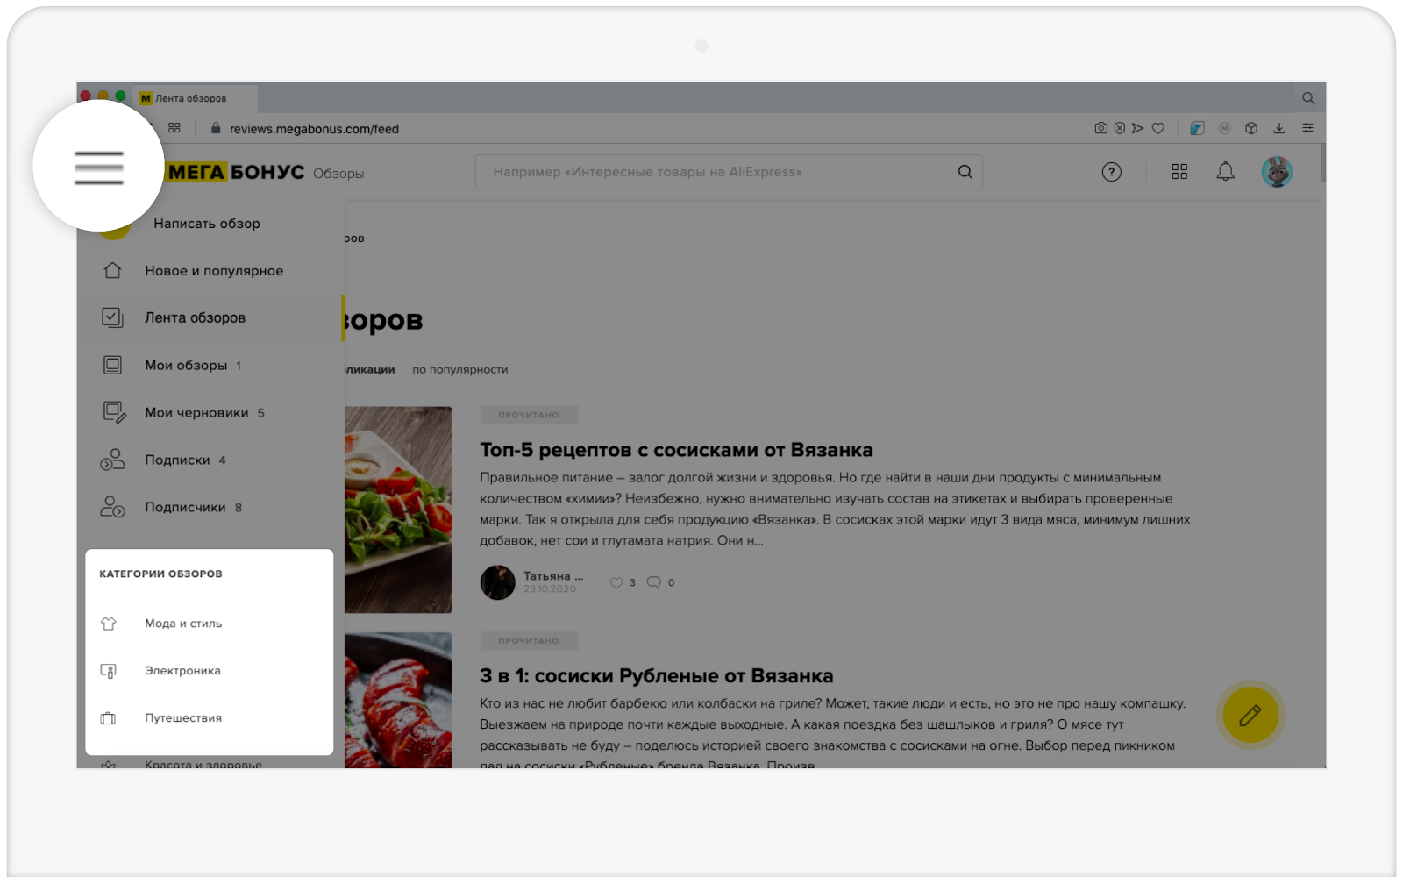Click the search magnifier in site search
The image size is (1403, 877).
[x=965, y=172]
